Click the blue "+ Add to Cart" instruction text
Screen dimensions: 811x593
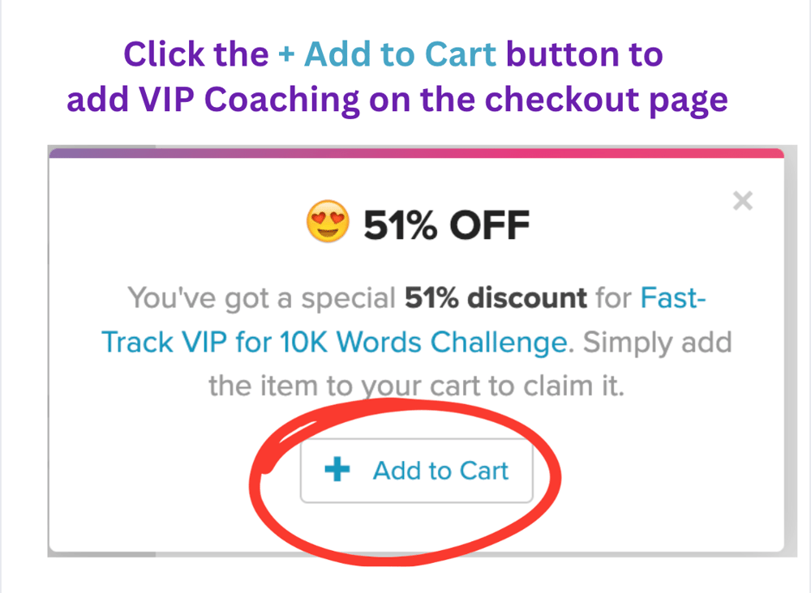point(386,55)
